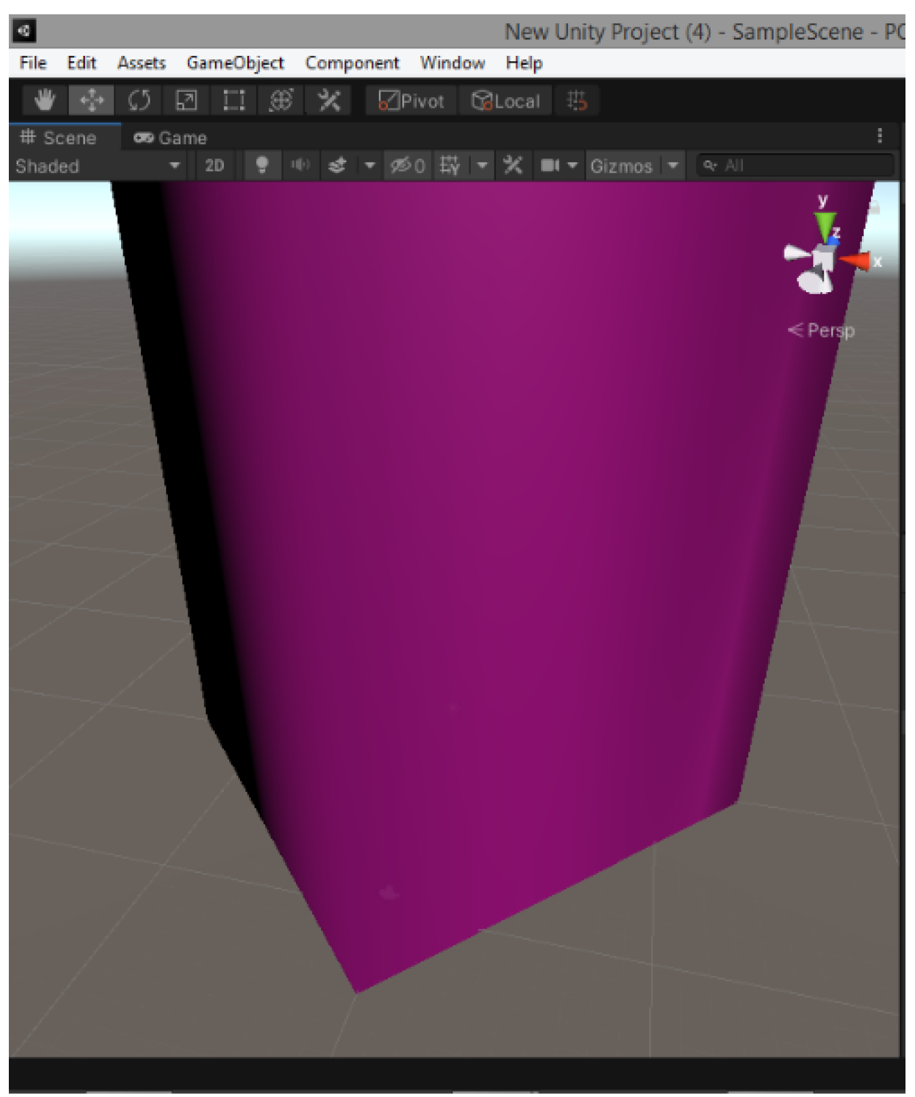Toggle 2D view mode
Screen dimensions: 915x1097
214,165
